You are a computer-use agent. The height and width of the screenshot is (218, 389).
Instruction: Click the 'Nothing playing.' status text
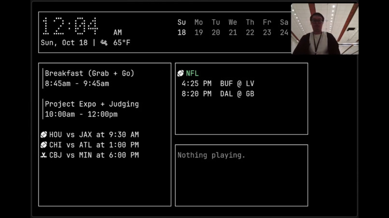211,155
